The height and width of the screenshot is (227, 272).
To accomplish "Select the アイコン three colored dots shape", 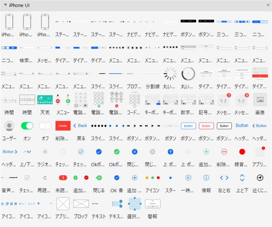I will coord(152,178).
